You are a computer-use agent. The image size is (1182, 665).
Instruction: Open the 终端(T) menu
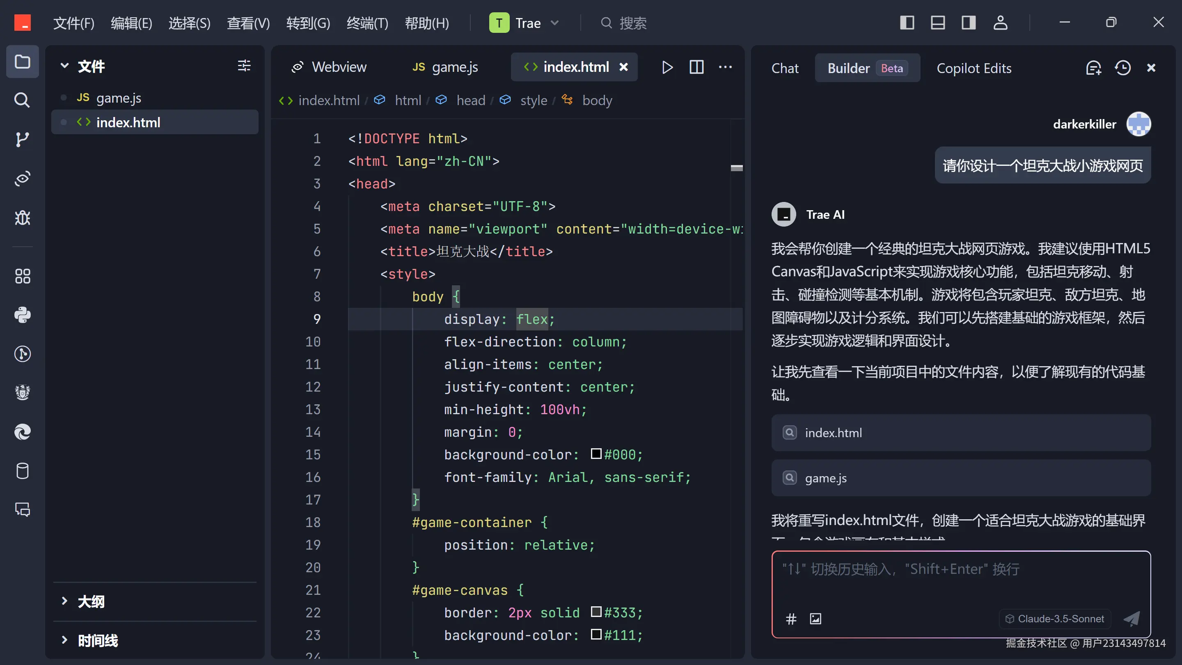pos(367,23)
